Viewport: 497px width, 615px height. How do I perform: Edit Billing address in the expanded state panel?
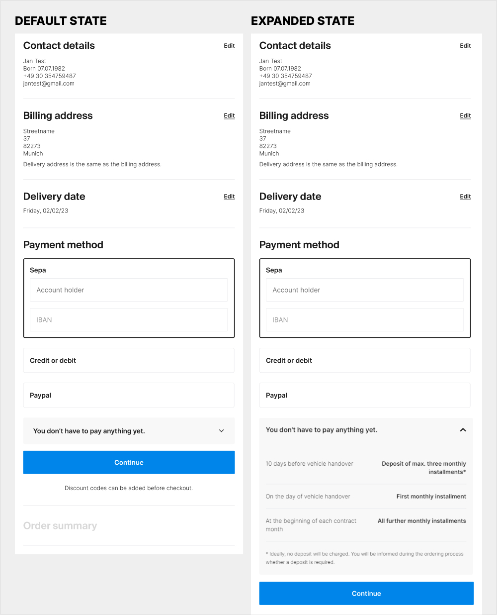[465, 116]
